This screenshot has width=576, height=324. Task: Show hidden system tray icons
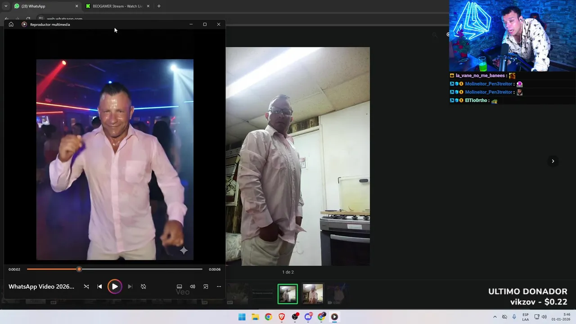pyautogui.click(x=495, y=317)
